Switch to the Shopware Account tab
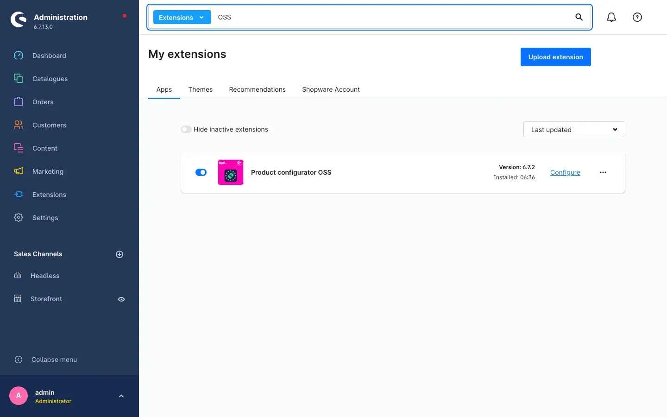The width and height of the screenshot is (667, 417). pos(331,89)
